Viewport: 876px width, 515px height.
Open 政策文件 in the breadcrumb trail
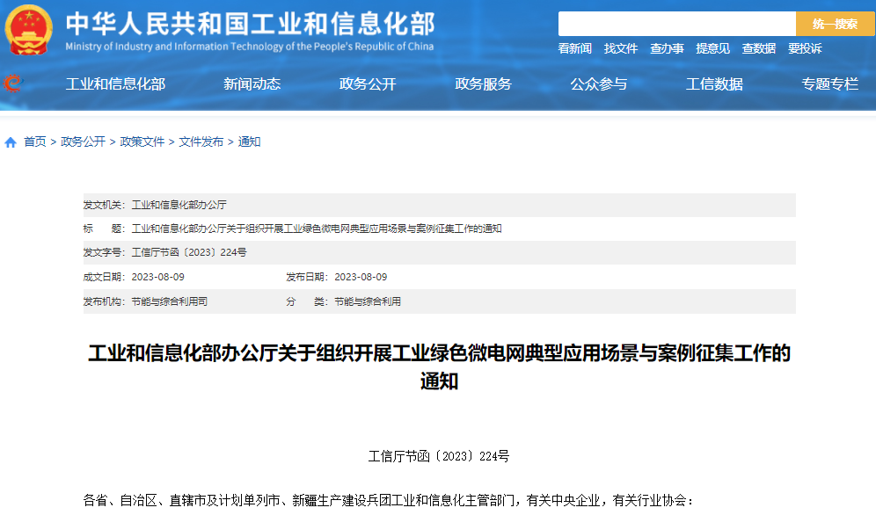[141, 141]
